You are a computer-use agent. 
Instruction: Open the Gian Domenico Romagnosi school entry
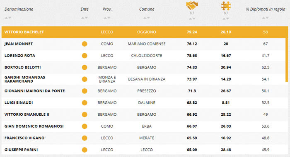pyautogui.click(x=34, y=126)
